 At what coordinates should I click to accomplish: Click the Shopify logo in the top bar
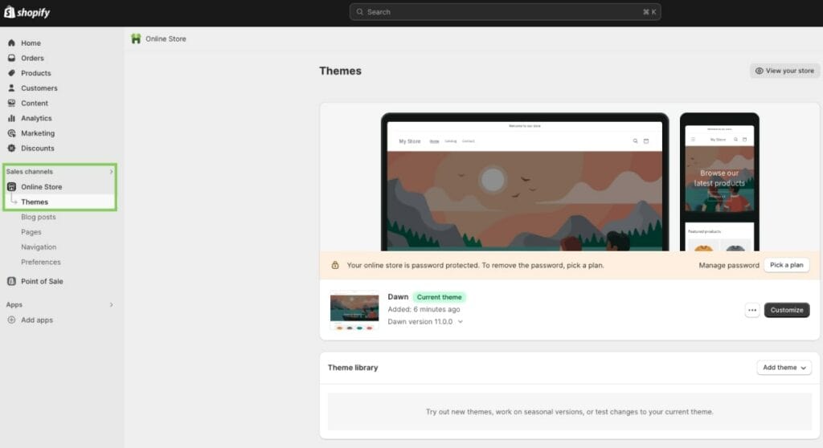coord(27,12)
